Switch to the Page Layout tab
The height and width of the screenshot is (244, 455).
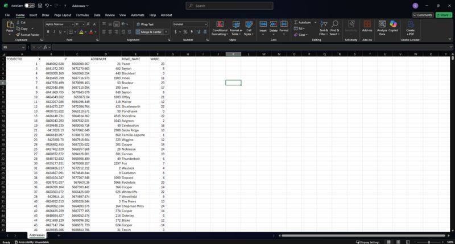pos(63,15)
